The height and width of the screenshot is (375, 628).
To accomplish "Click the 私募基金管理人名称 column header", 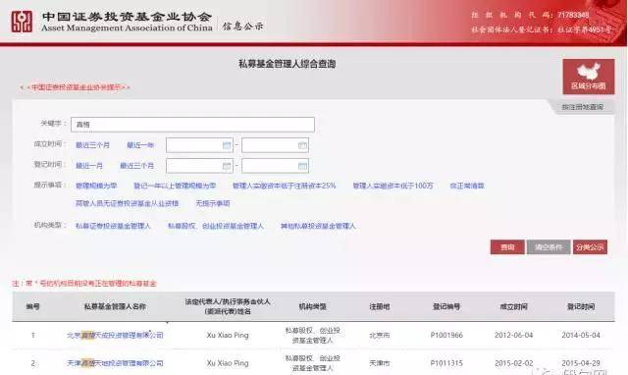I will point(115,306).
